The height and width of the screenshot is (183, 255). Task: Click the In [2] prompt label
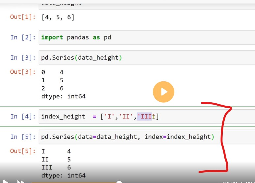click(x=23, y=38)
